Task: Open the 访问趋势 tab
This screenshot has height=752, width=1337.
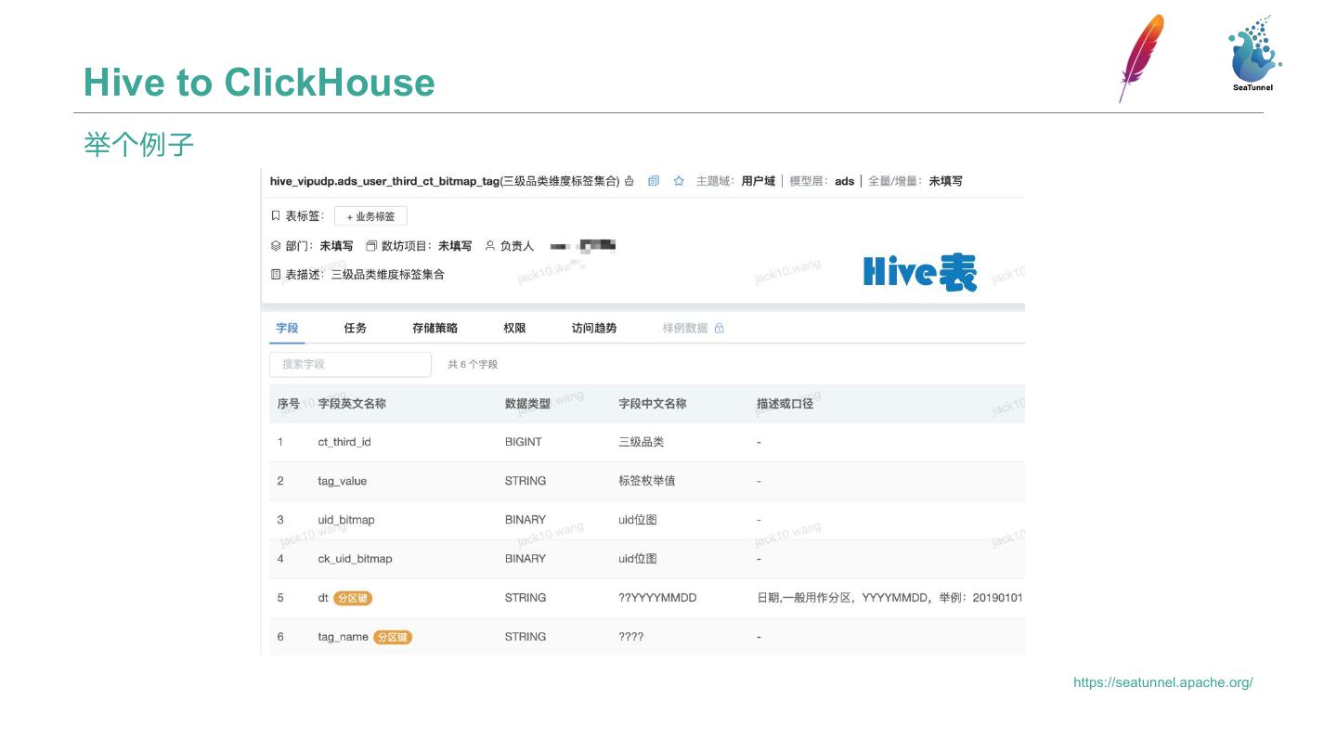Action: click(594, 328)
